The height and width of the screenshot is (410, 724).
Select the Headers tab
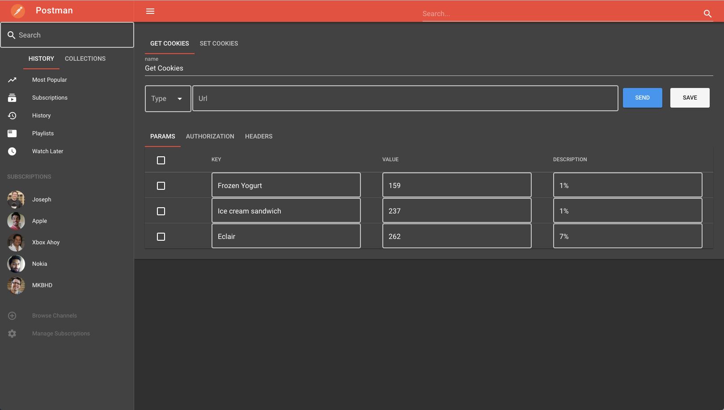click(x=258, y=136)
